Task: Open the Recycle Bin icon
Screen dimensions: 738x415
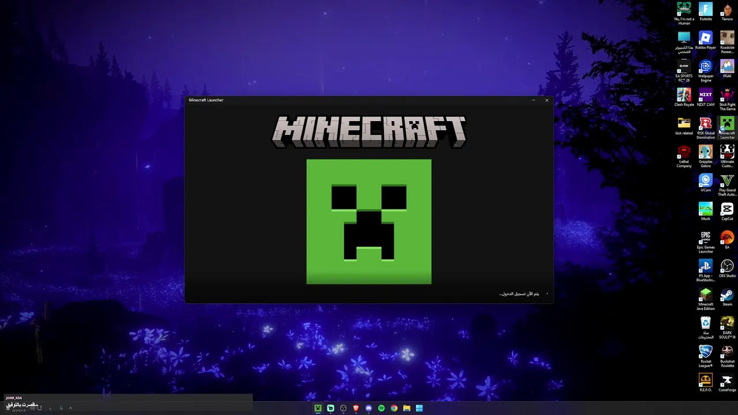Action: pyautogui.click(x=706, y=327)
